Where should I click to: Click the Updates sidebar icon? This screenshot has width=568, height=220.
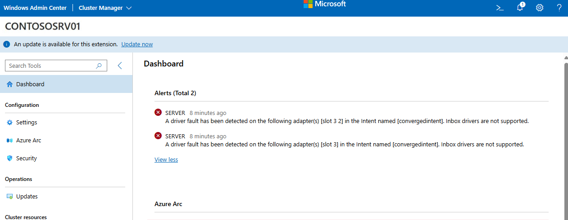(10, 196)
